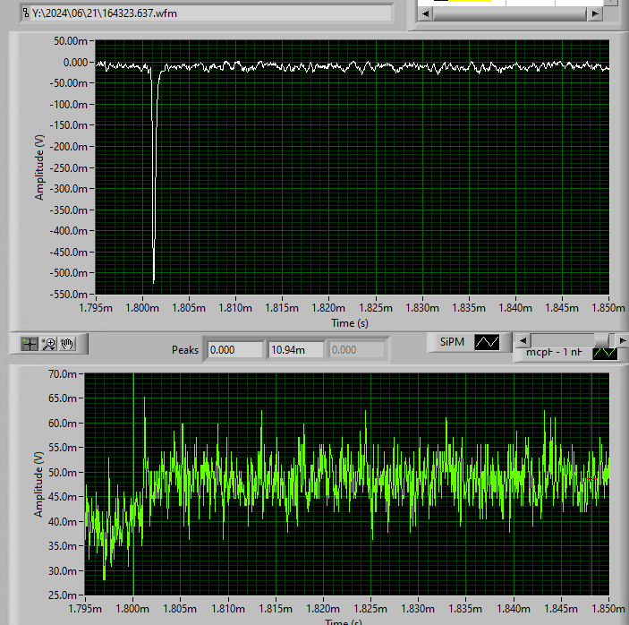Select the crosshair cursor movement tool

pyautogui.click(x=30, y=344)
